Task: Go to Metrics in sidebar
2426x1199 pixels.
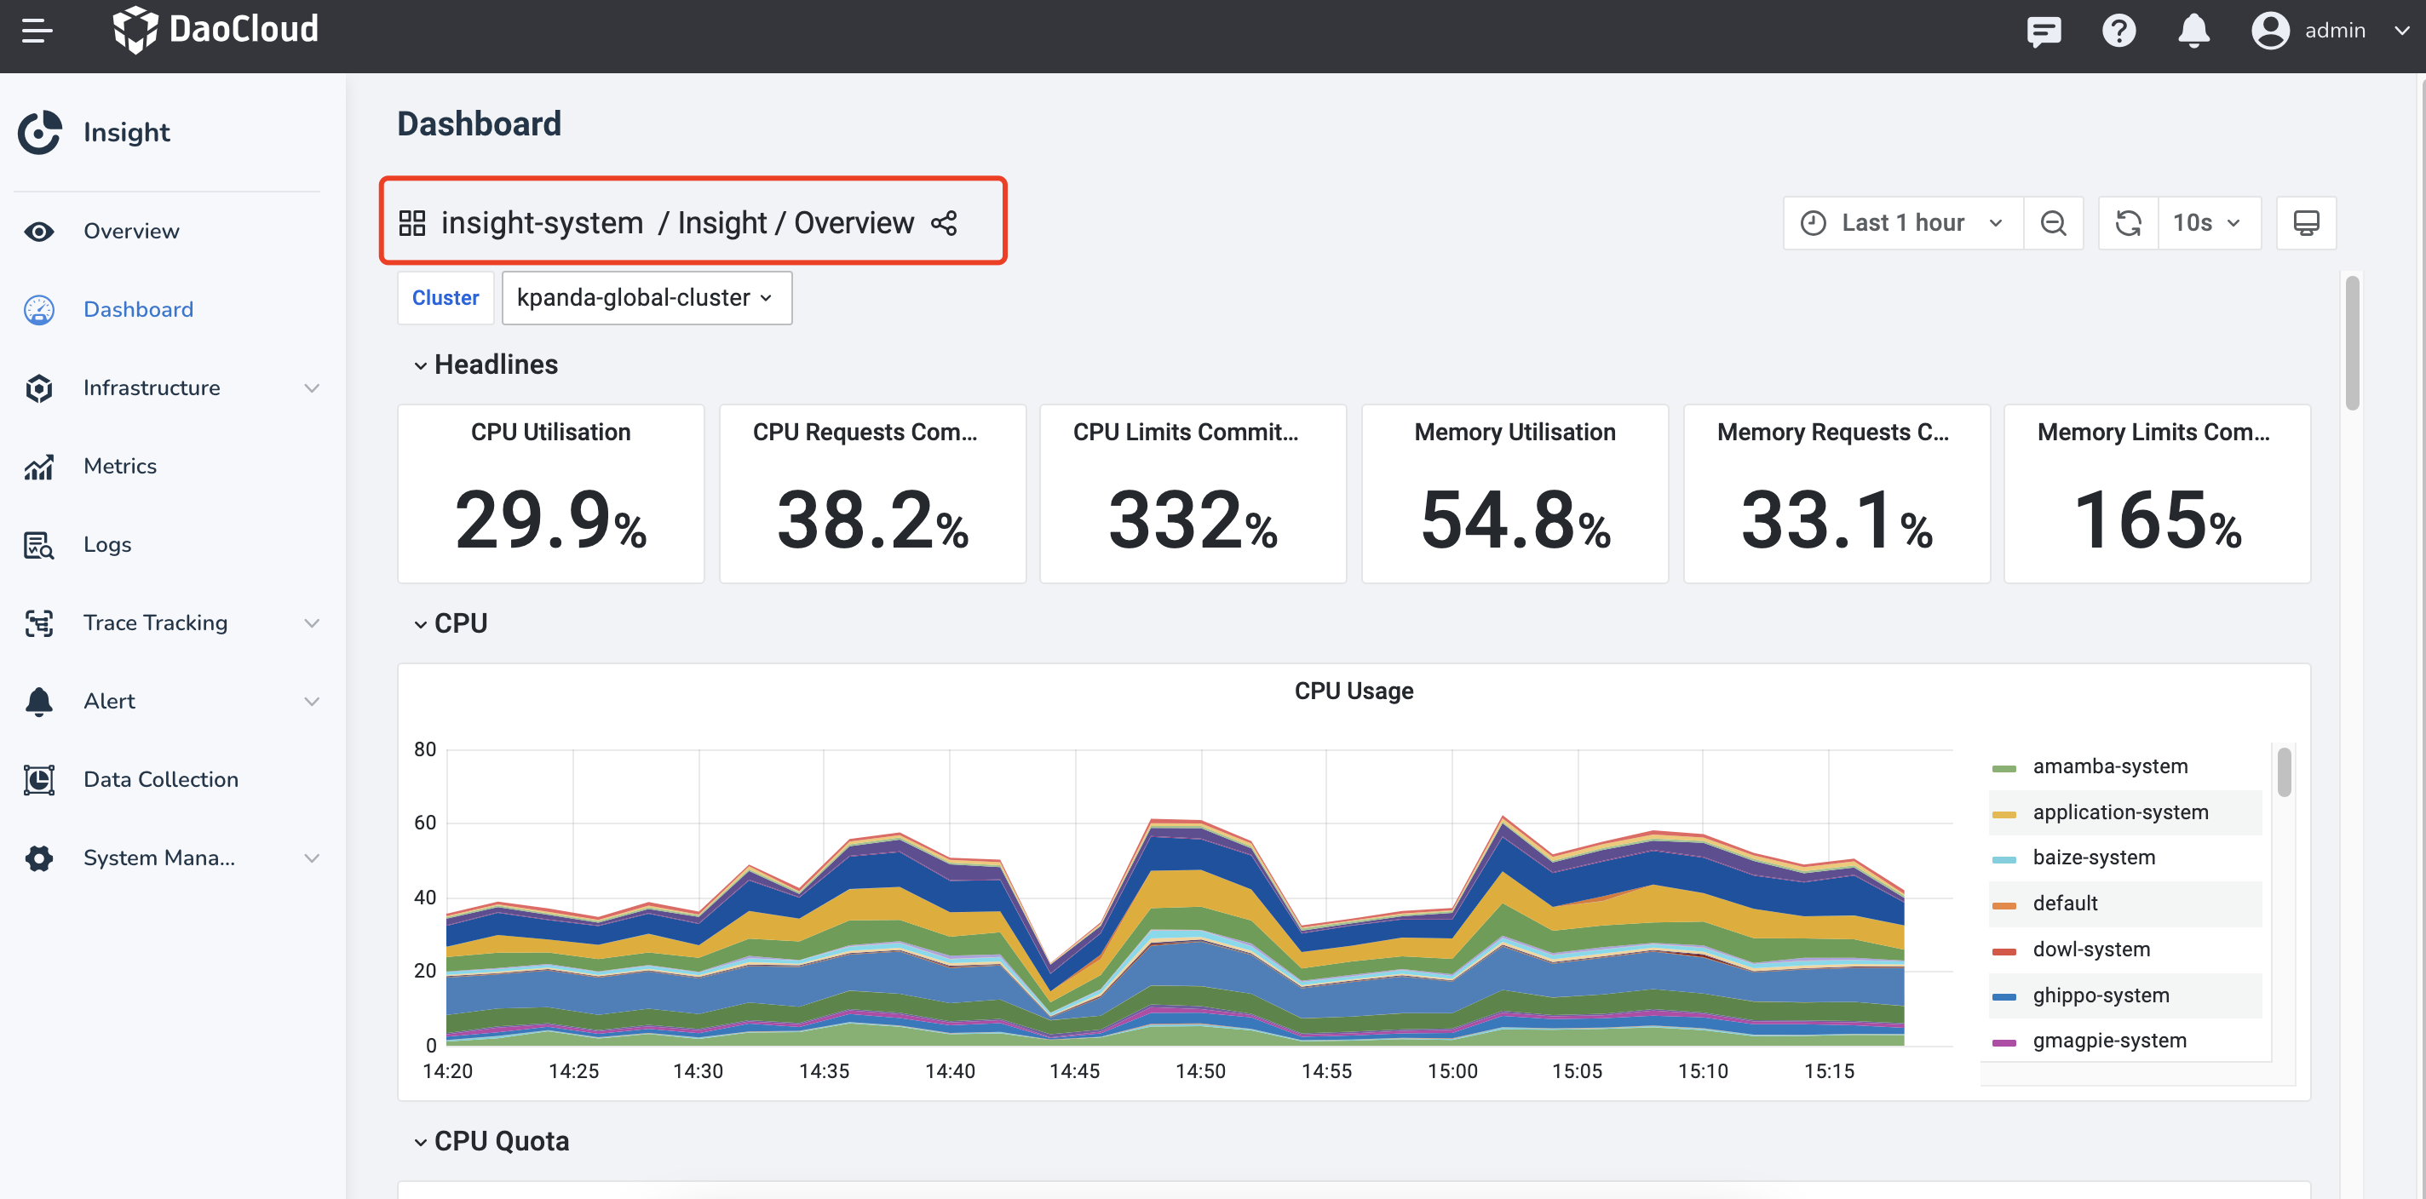Action: coord(119,466)
